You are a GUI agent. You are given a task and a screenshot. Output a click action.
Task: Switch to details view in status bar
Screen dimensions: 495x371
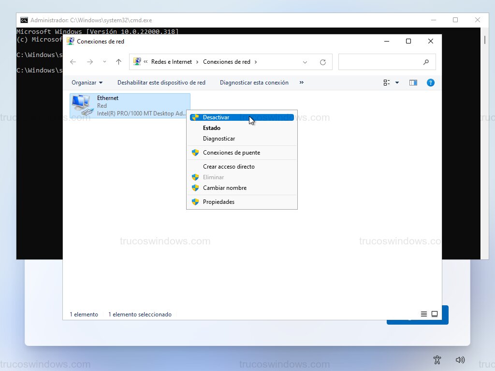coord(424,314)
